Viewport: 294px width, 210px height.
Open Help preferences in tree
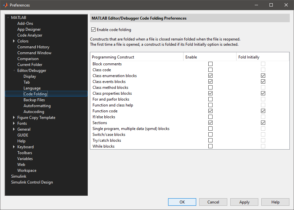point(21,141)
